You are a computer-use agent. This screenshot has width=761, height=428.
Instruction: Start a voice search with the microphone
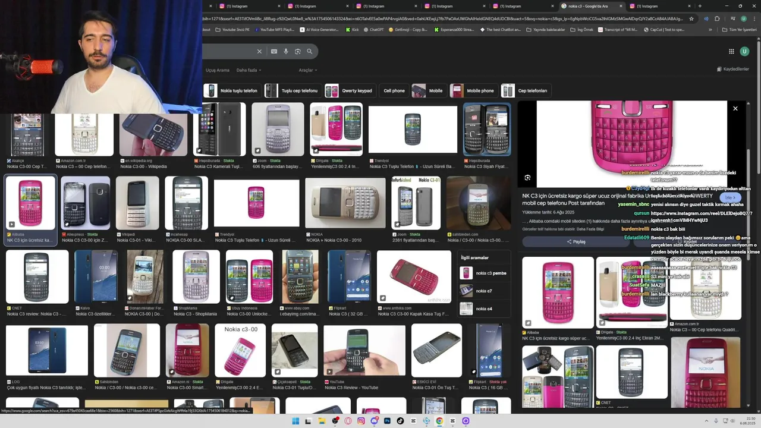point(286,52)
